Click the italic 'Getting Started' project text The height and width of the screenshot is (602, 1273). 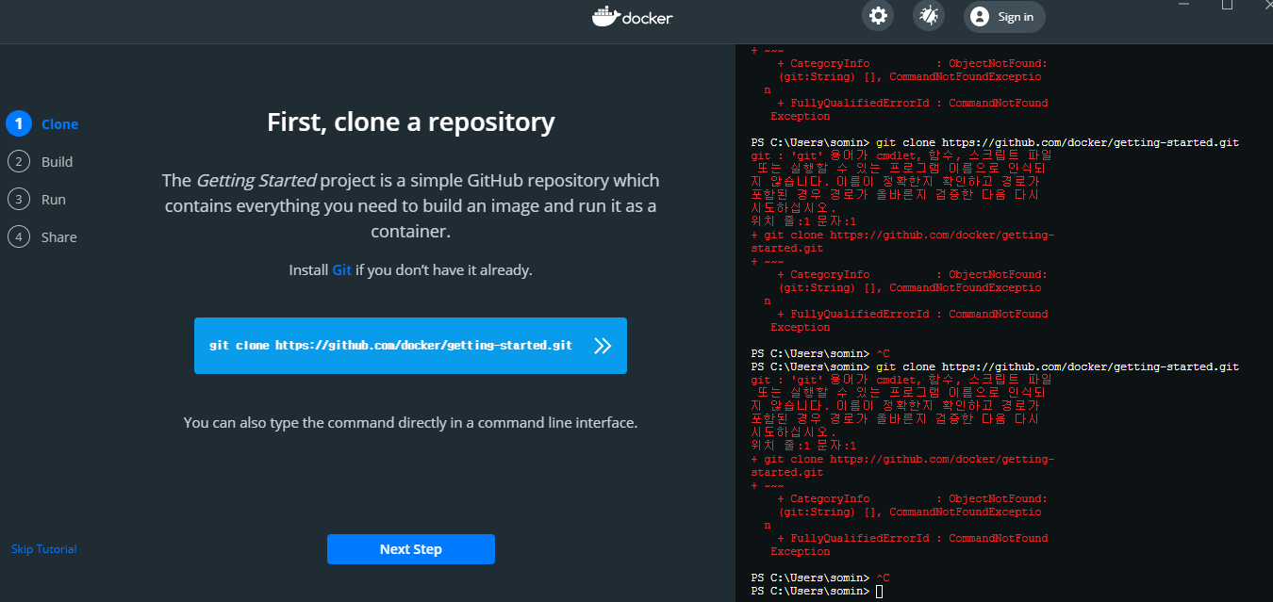tap(256, 180)
